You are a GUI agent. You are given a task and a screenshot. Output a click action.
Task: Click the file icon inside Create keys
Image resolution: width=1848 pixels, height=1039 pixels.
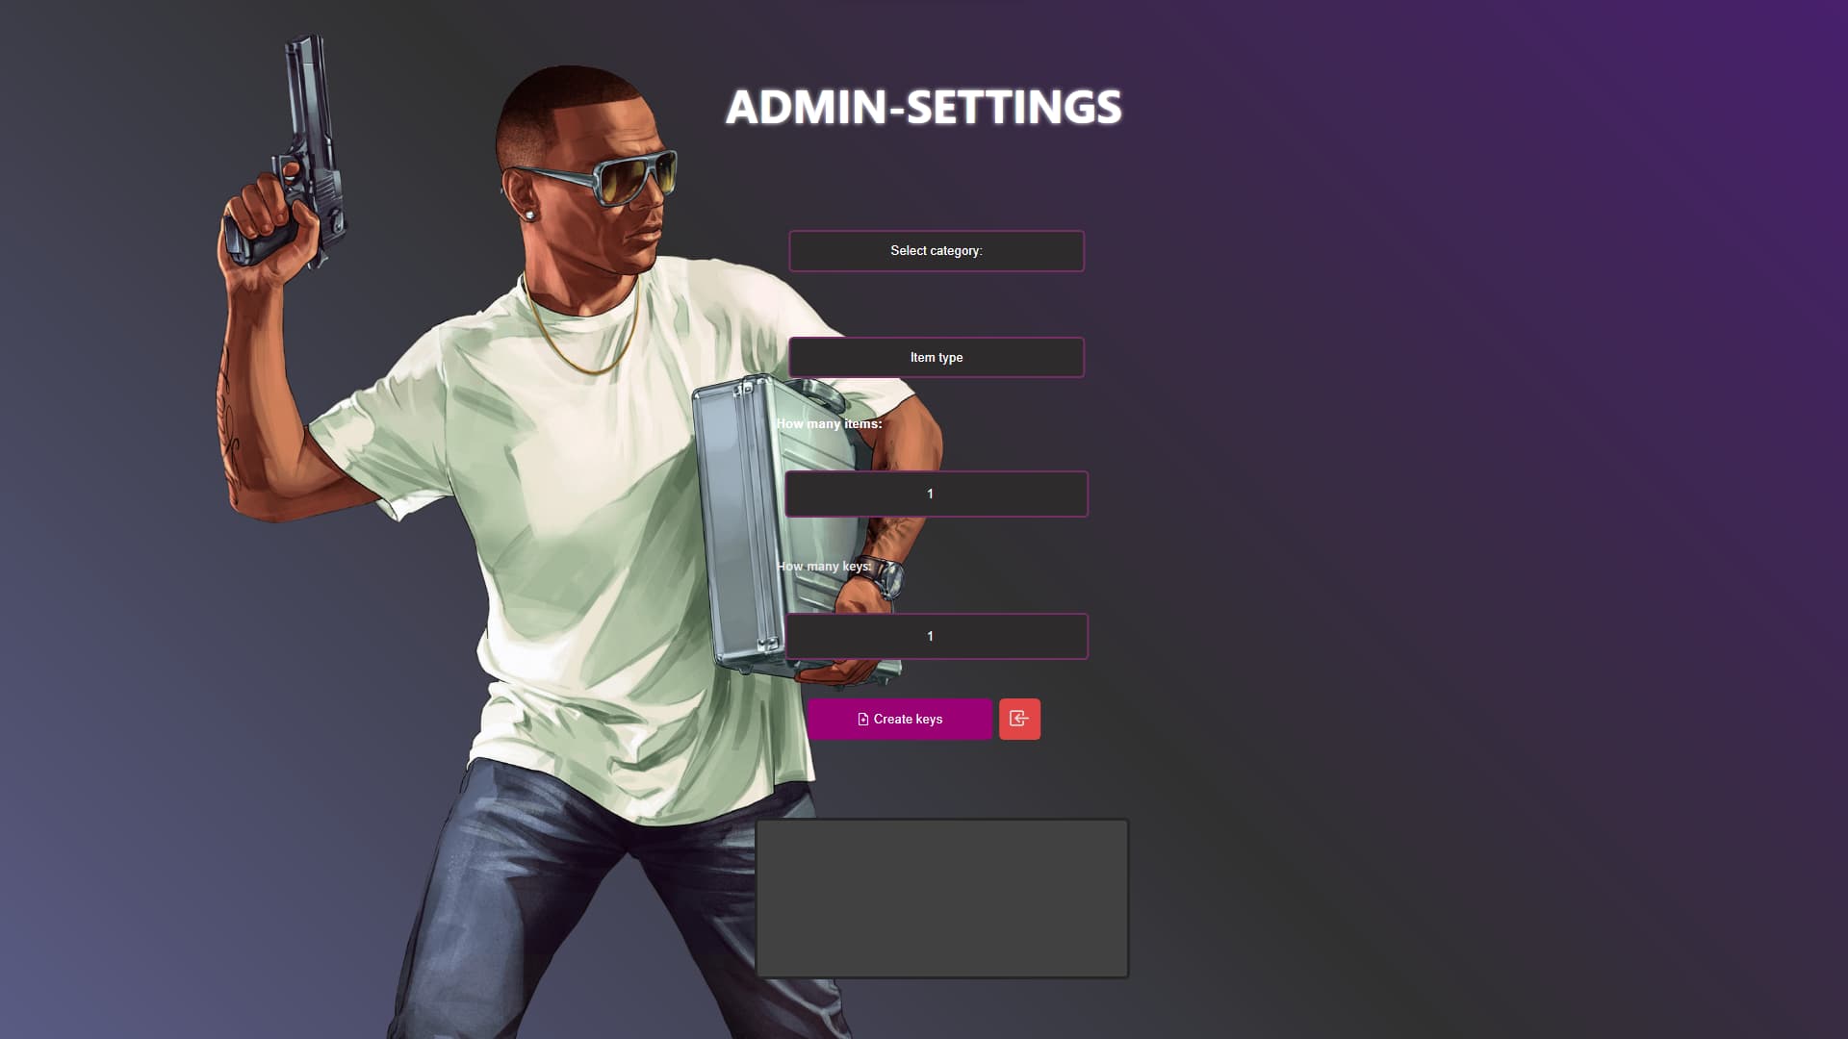[x=863, y=720]
